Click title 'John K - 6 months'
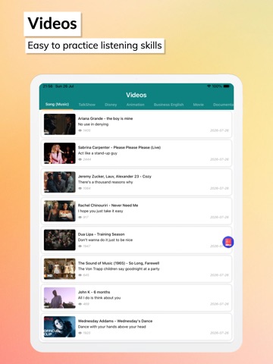273x364 pixels. click(x=94, y=292)
